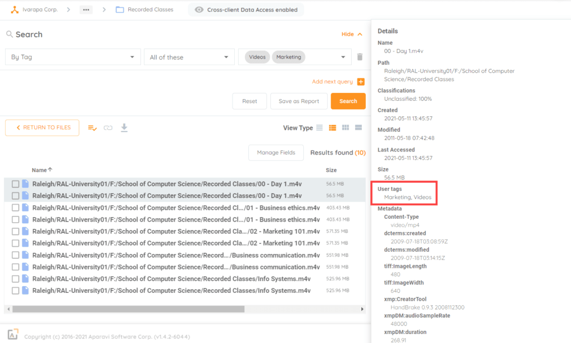The height and width of the screenshot is (343, 571).
Task: Click RETURN TO FILES
Action: (x=42, y=128)
